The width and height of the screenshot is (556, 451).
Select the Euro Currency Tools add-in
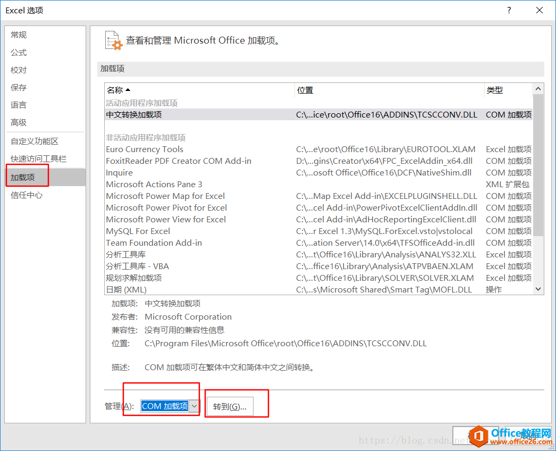[x=145, y=149]
